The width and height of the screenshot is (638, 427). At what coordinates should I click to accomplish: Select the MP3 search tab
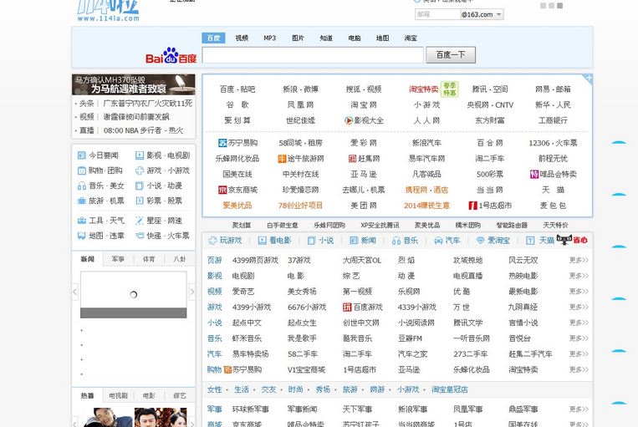pos(270,38)
